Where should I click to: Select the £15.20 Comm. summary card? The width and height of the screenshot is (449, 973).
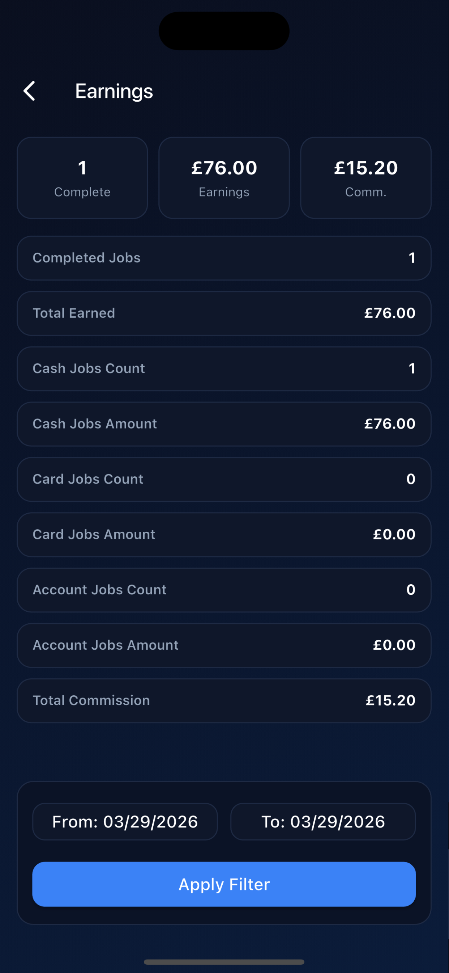point(365,178)
